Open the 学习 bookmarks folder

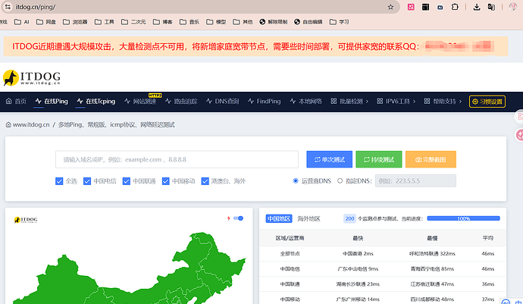pos(340,22)
